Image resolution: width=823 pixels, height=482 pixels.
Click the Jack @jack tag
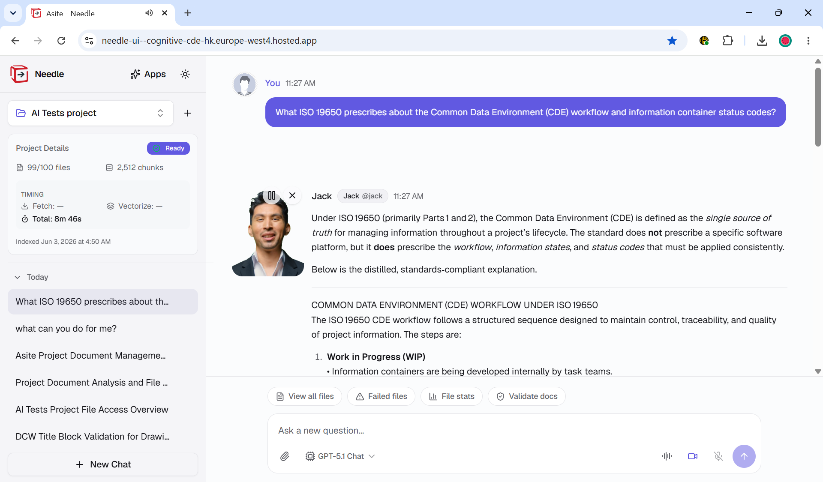click(x=363, y=196)
